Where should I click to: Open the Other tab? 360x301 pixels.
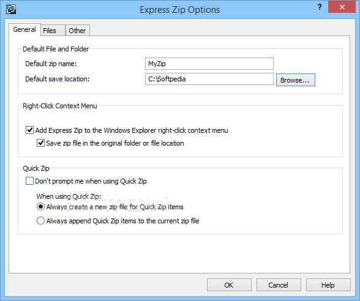coord(77,31)
